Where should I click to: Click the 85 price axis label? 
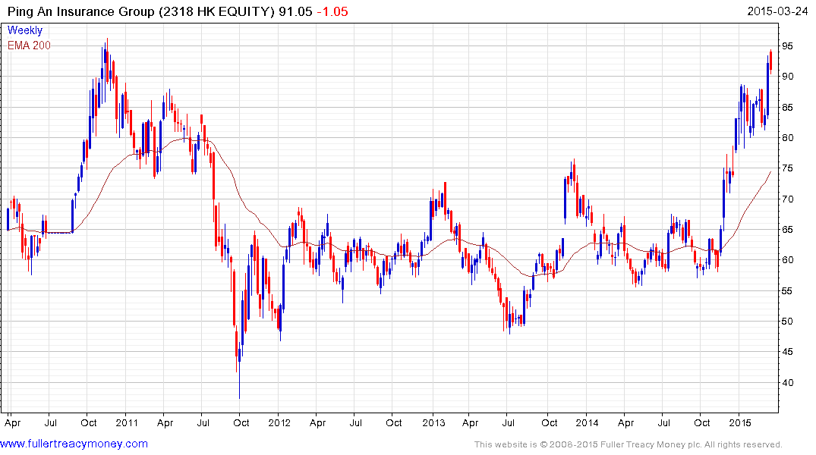(787, 108)
